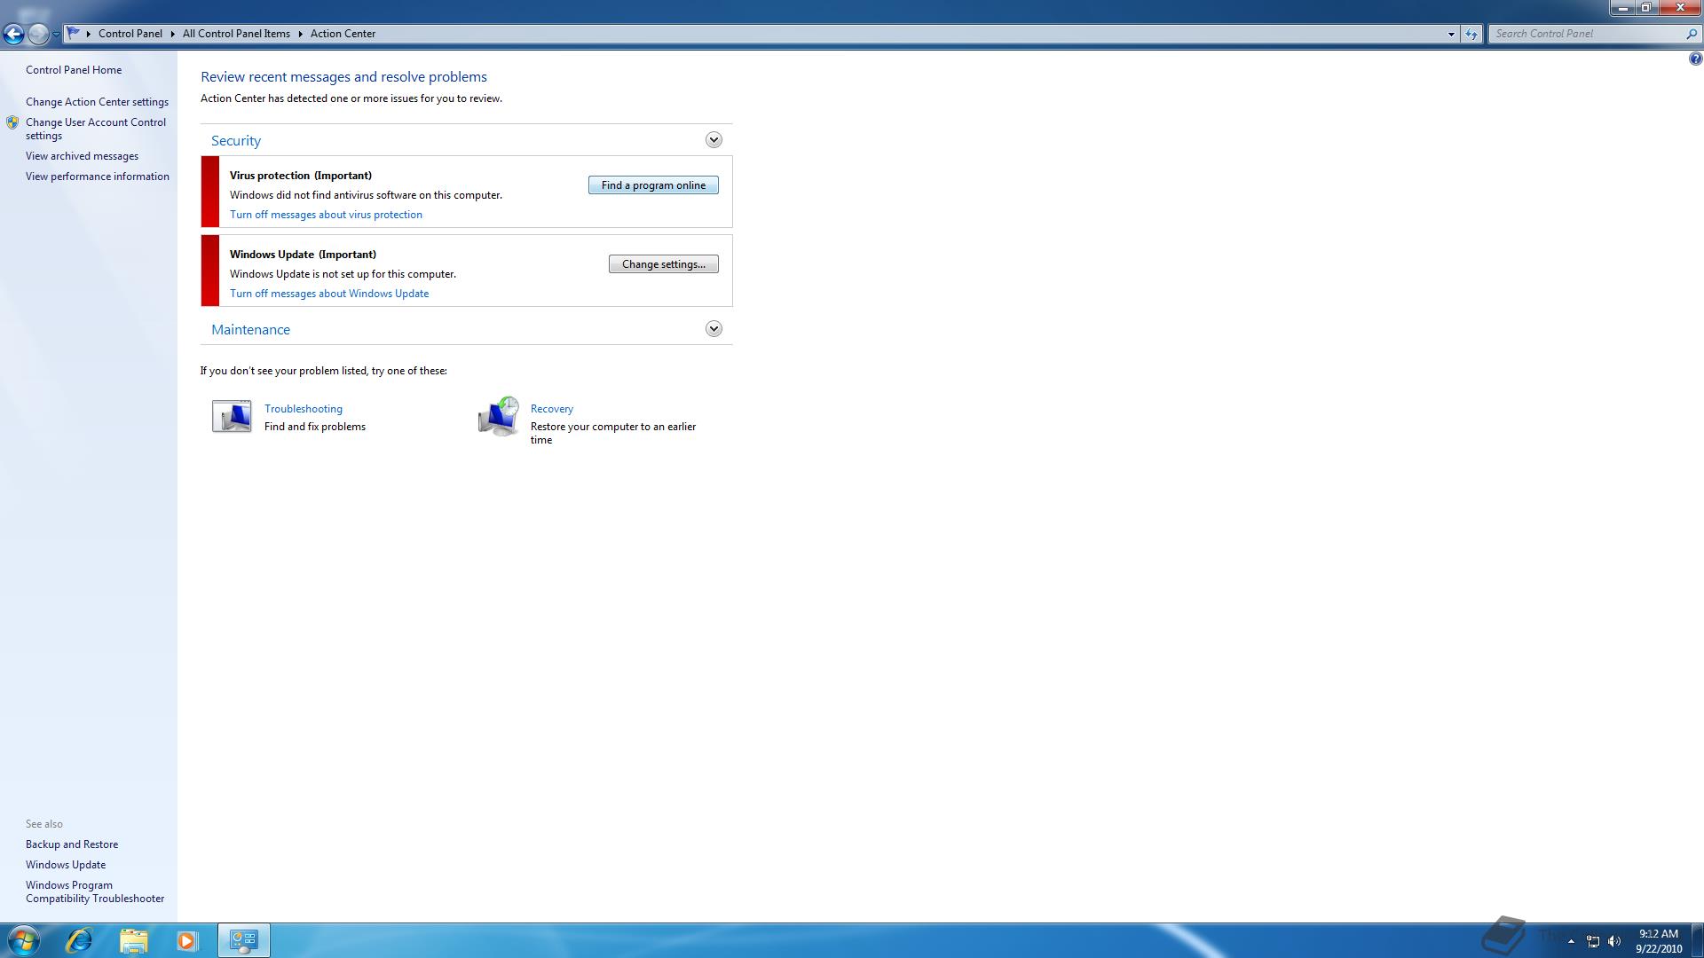Click the taskbar clock showing 9:12 AM
1704x958 pixels.
click(1659, 940)
